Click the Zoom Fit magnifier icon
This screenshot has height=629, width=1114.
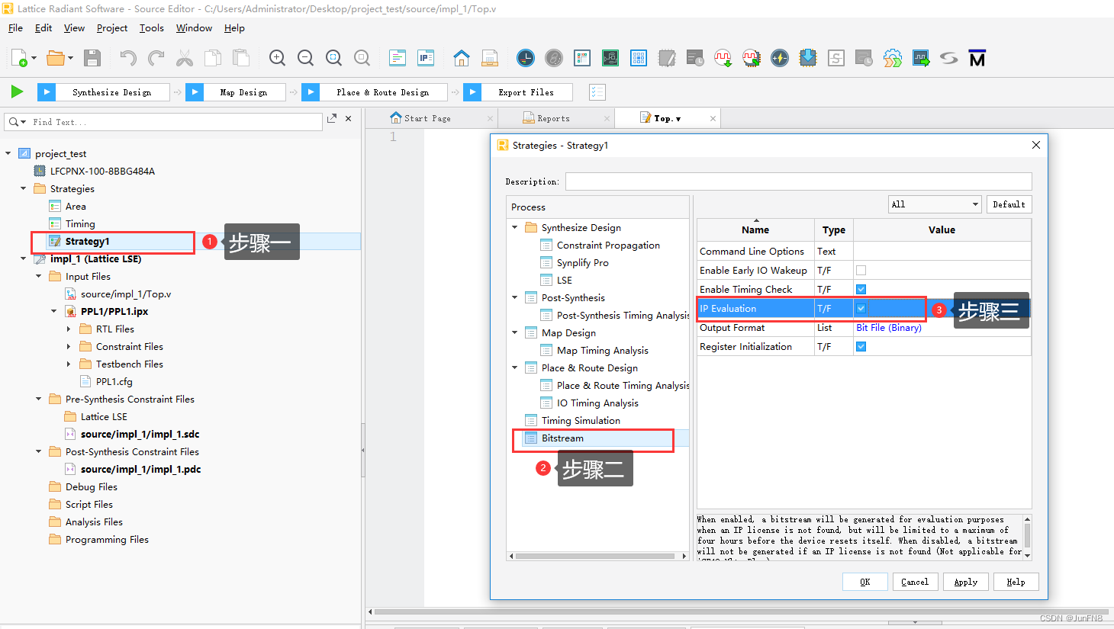334,58
